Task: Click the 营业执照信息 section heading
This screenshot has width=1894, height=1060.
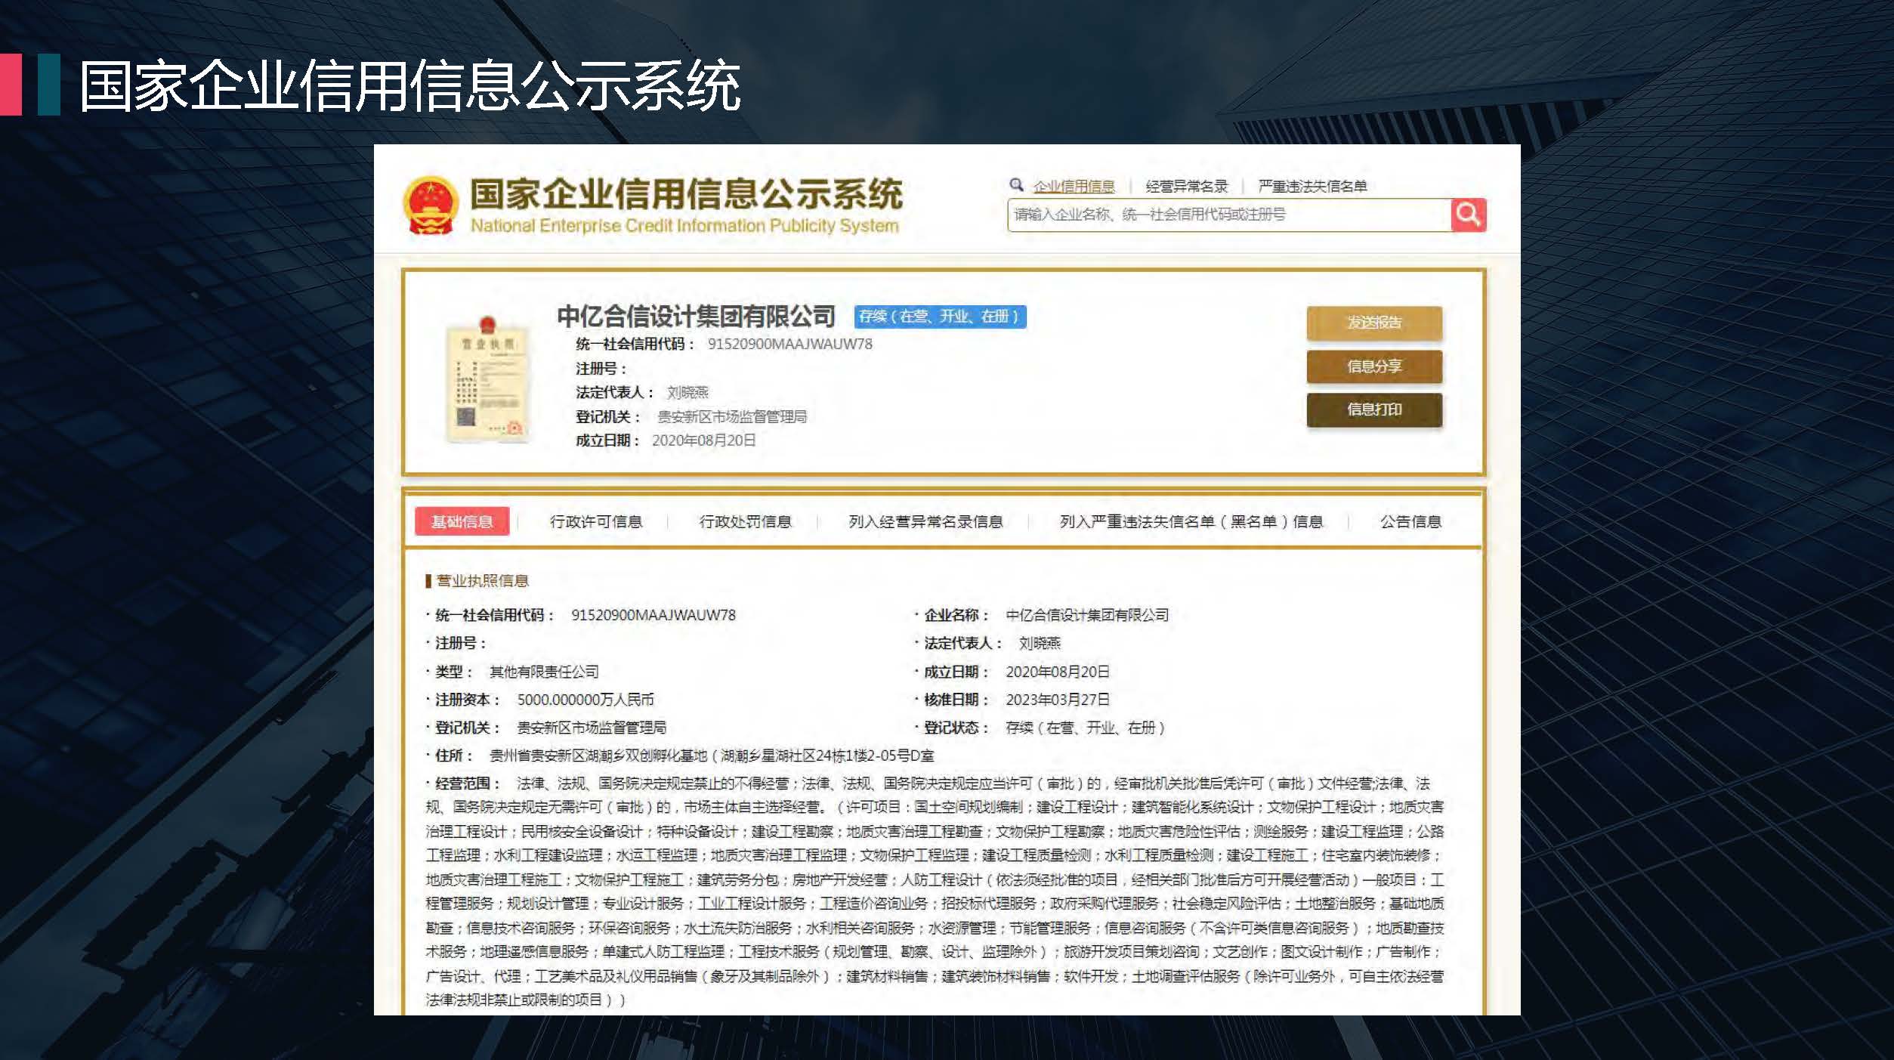Action: (482, 580)
